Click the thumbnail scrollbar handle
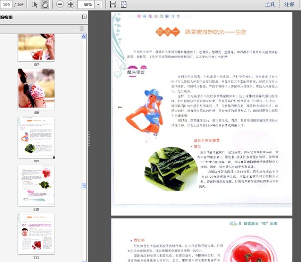Viewport: 301px width, 262px height. [84, 186]
